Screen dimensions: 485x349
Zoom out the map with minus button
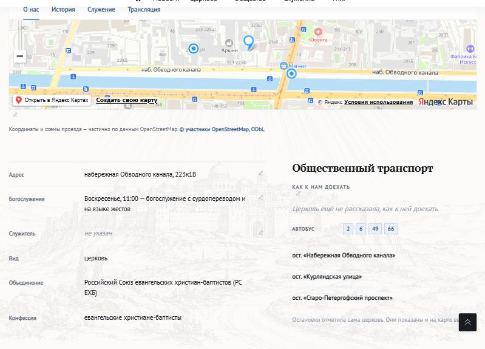tap(20, 56)
